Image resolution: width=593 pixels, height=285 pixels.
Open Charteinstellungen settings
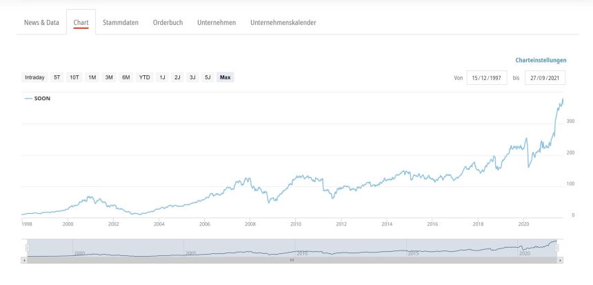coord(541,60)
